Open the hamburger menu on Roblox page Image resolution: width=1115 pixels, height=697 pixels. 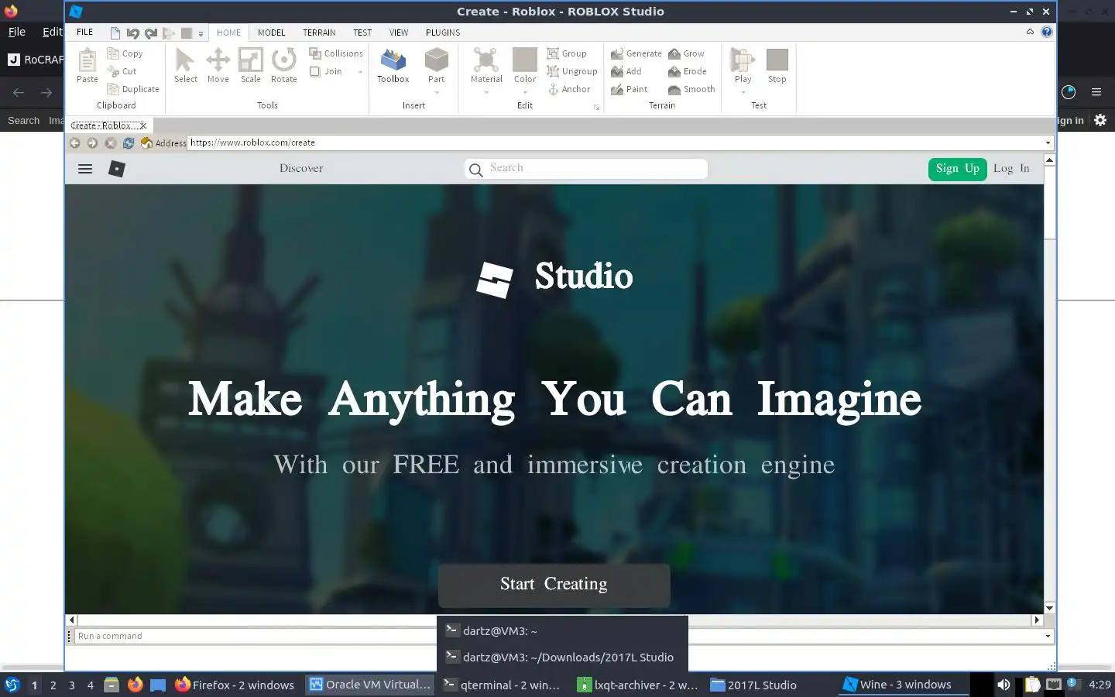tap(85, 168)
